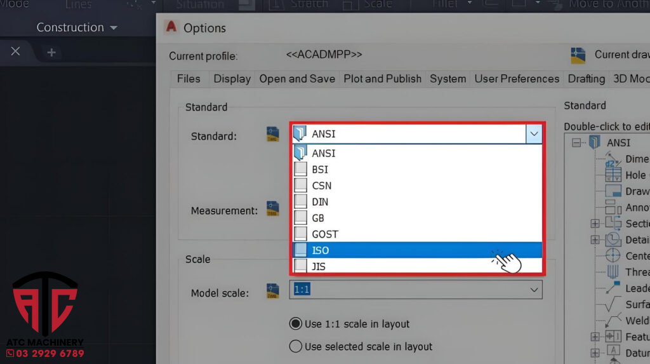
Task: Select Use 1:1 scale in layout
Action: click(295, 324)
